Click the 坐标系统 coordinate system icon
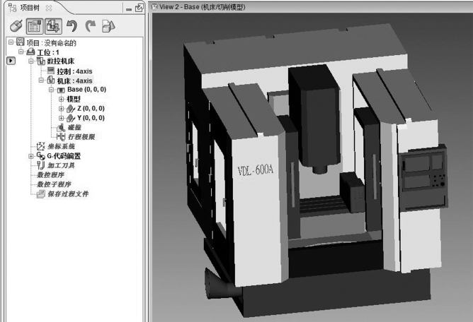Screen dimensions: 473x322 pyautogui.click(x=41, y=146)
